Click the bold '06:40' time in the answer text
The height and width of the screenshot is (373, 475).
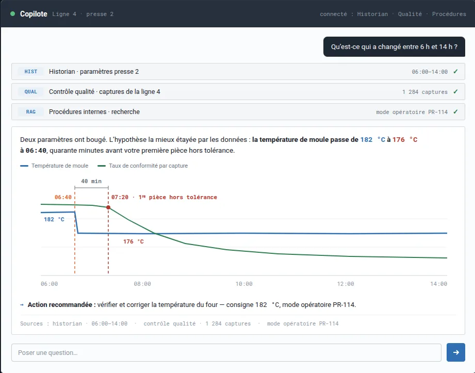tap(36, 151)
